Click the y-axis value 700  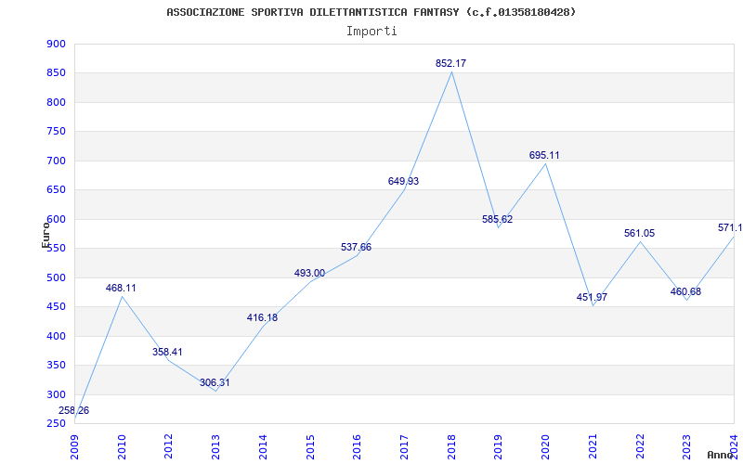[x=56, y=161]
